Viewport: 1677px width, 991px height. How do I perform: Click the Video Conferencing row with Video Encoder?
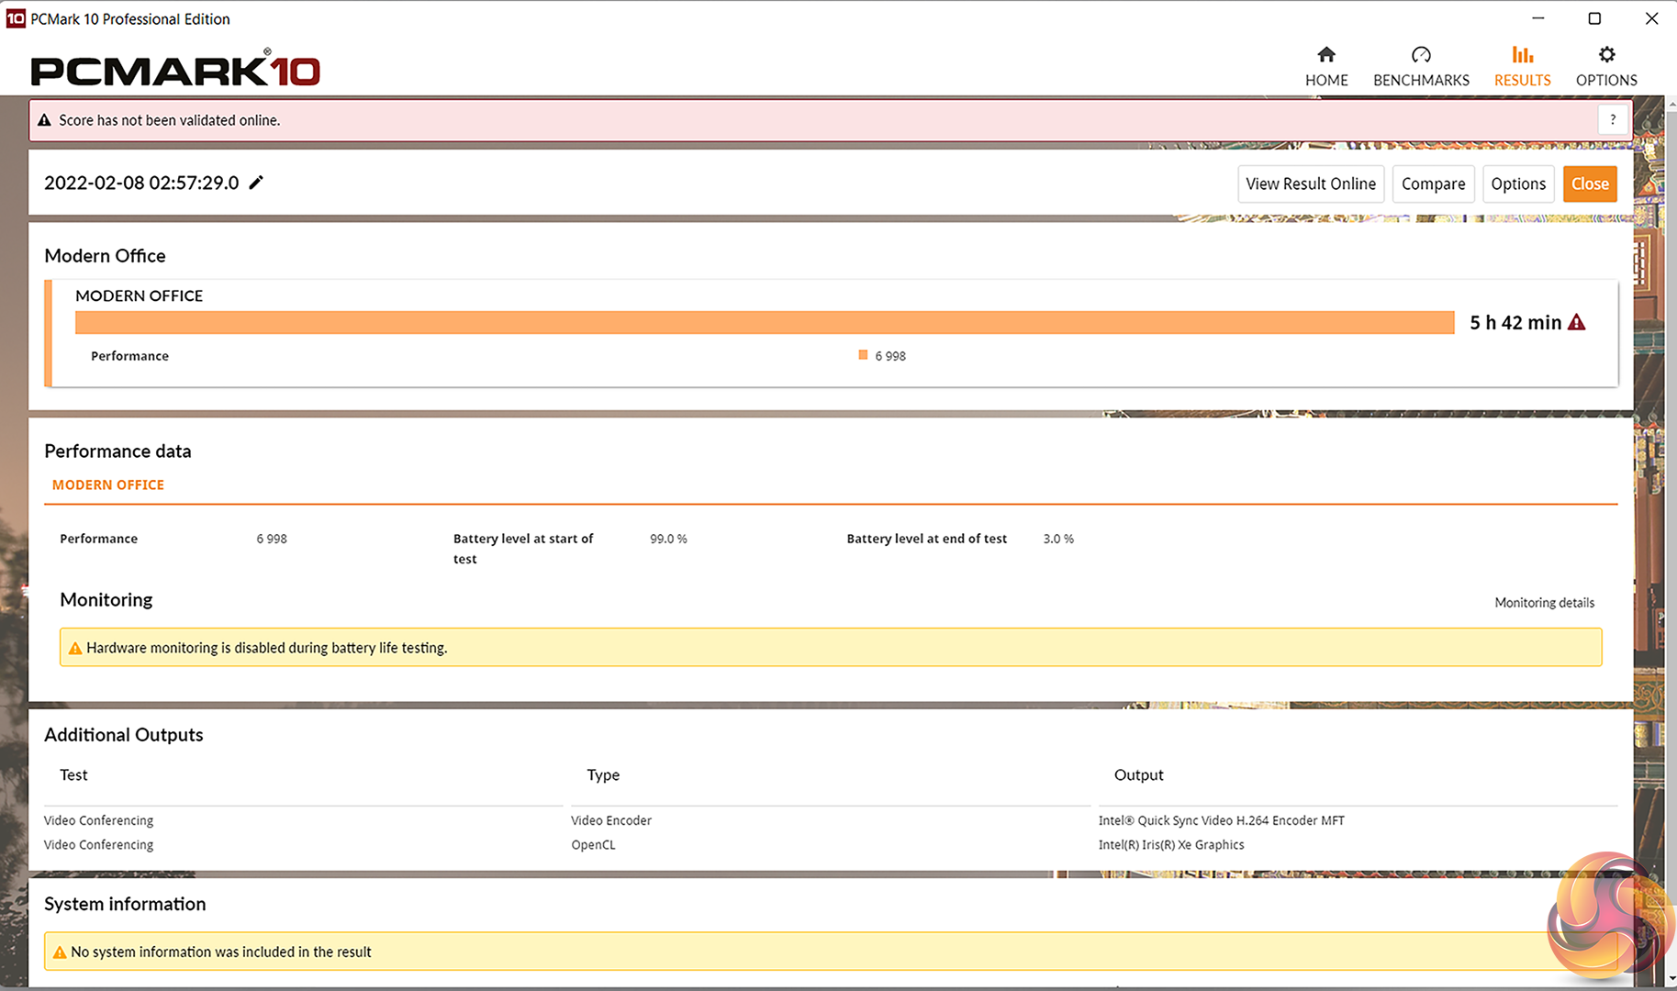98,820
